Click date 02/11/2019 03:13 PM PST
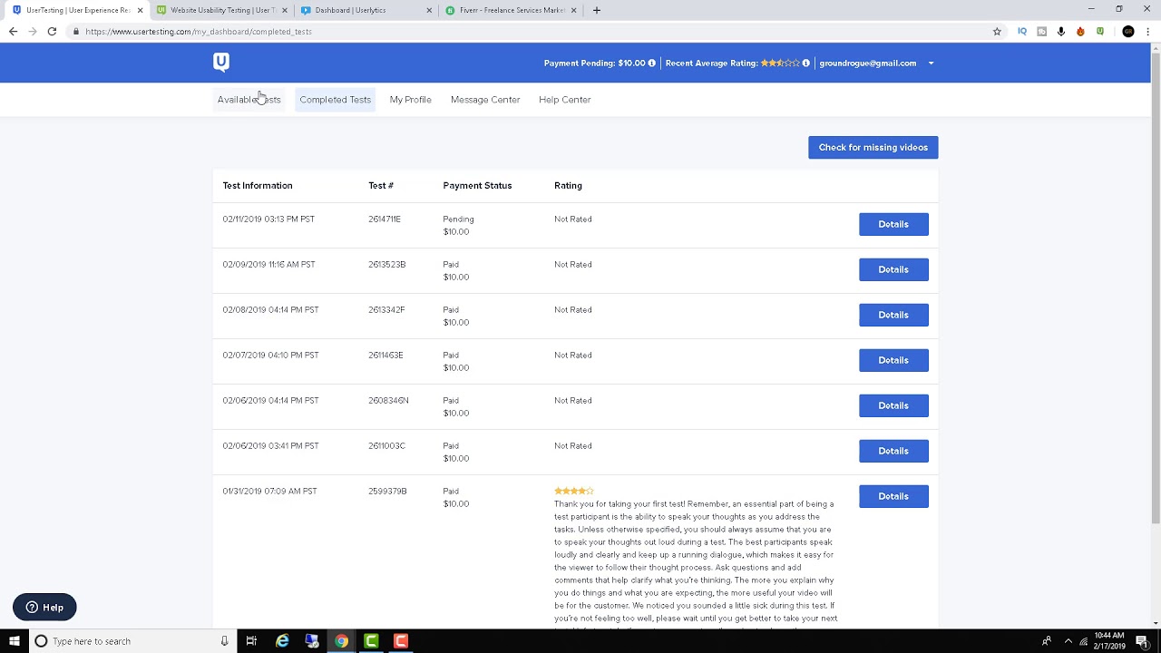The image size is (1161, 653). (x=268, y=219)
